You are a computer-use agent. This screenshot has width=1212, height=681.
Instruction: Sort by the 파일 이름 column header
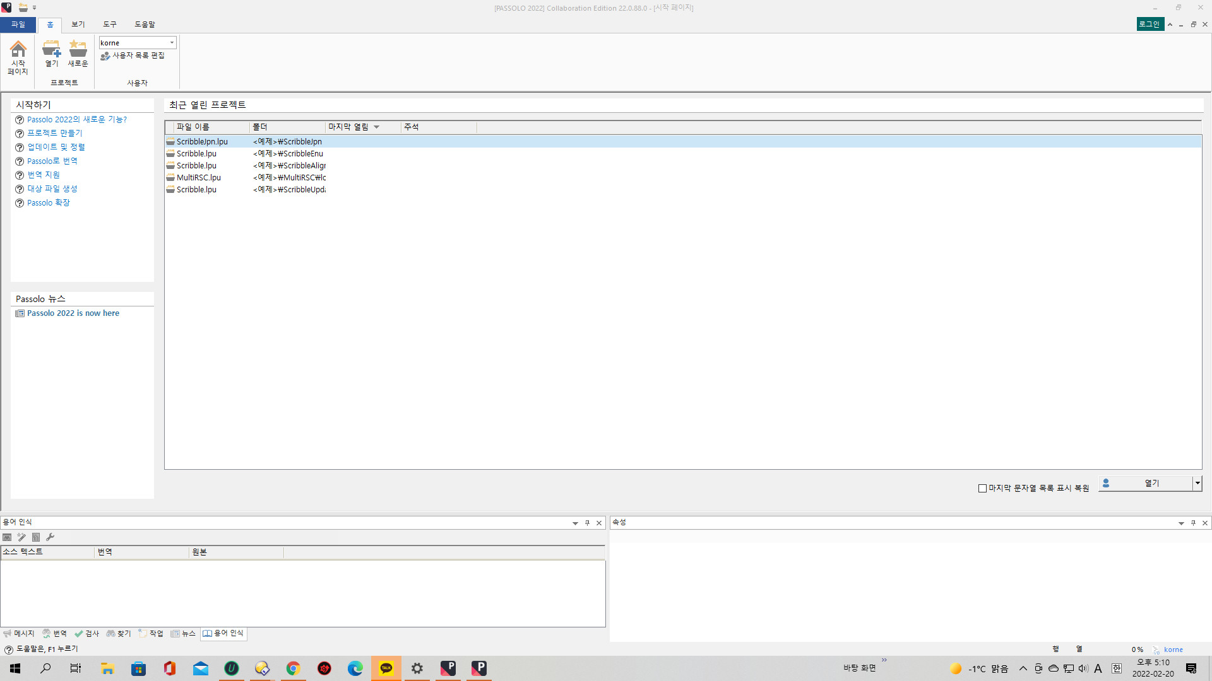(x=211, y=127)
